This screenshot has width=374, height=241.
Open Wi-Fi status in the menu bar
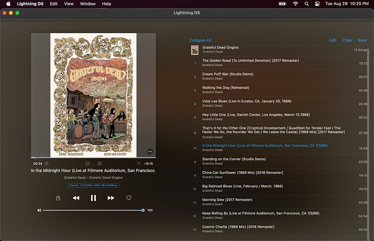click(295, 4)
